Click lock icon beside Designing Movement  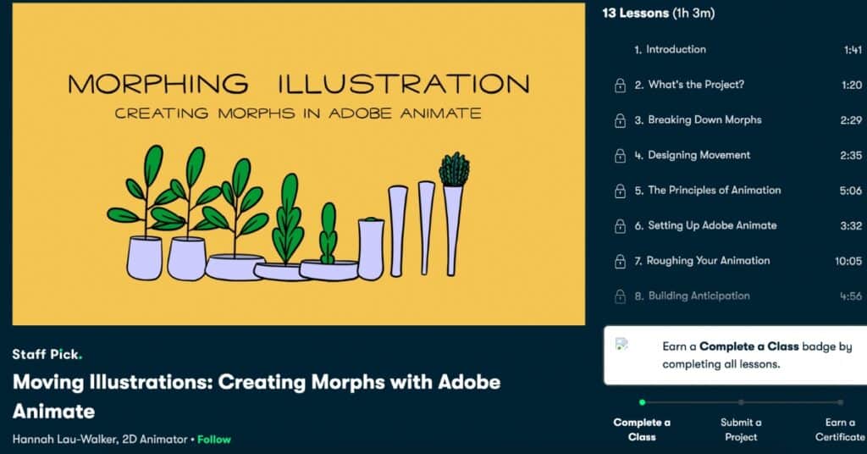(620, 156)
